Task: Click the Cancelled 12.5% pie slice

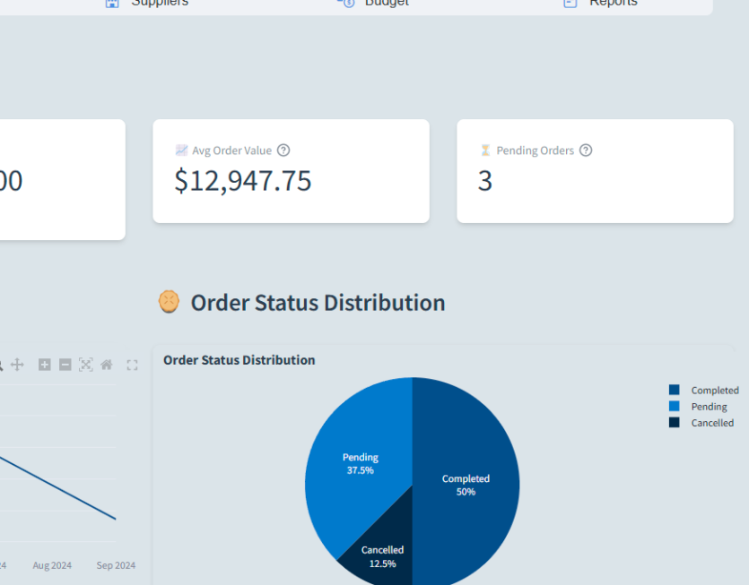Action: coord(383,555)
